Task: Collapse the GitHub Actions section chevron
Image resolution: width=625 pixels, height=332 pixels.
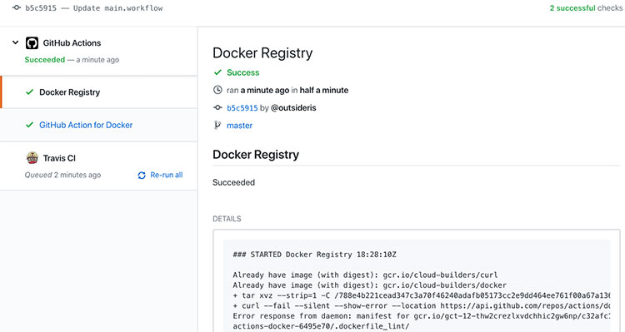Action: (x=16, y=42)
